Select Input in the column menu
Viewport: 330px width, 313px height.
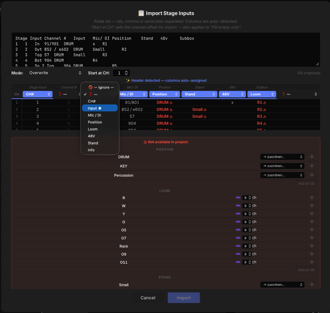click(100, 108)
